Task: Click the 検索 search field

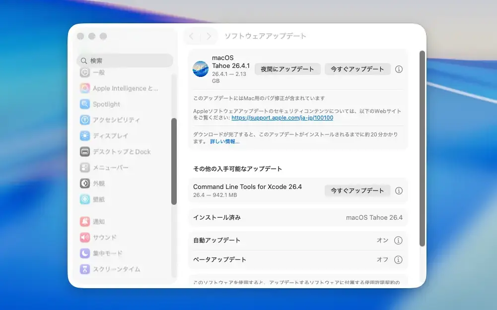Action: point(125,61)
